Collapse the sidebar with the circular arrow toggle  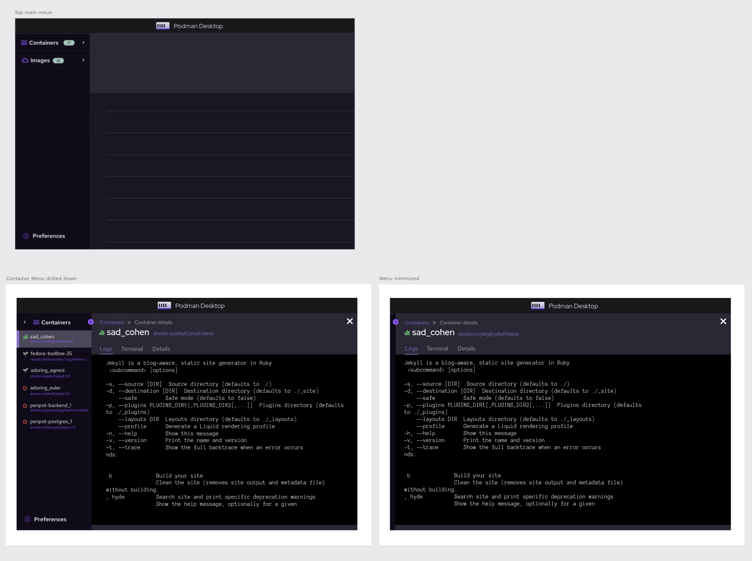90,322
